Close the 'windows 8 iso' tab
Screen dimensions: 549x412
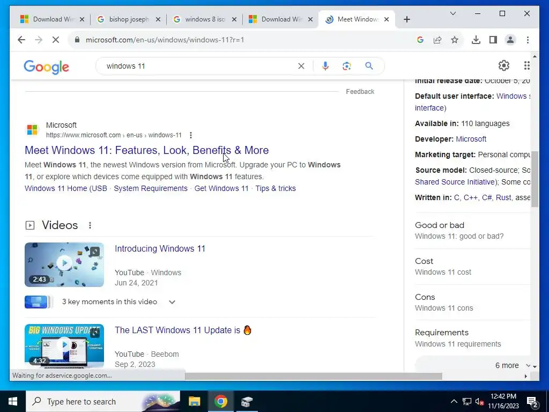[234, 19]
